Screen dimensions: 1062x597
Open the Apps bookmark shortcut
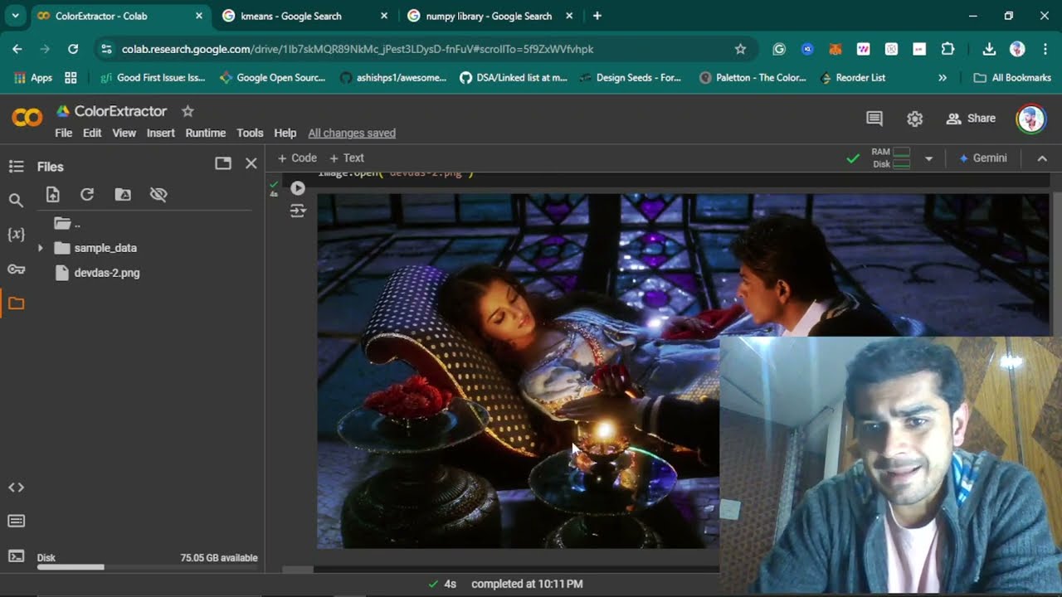pos(34,77)
